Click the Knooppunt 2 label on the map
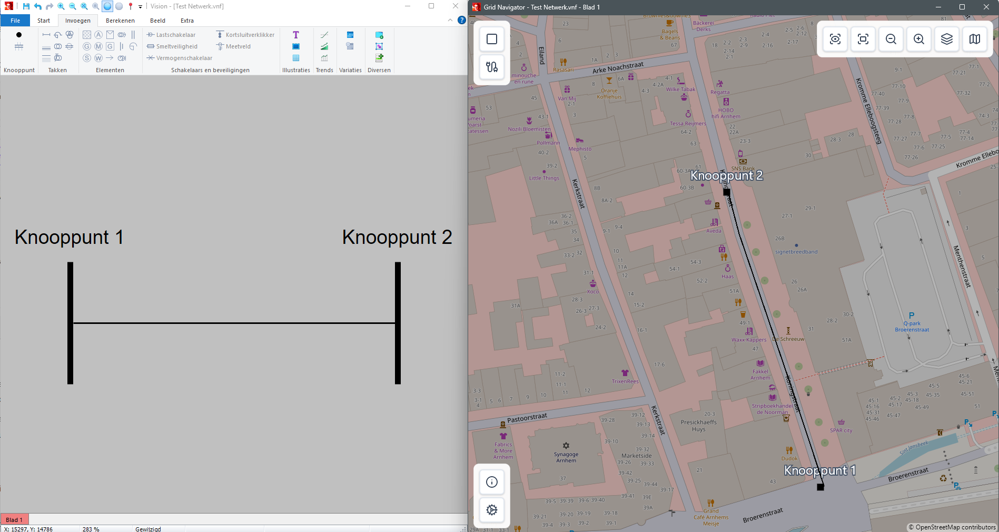Screen dimensions: 999x532 coord(727,175)
